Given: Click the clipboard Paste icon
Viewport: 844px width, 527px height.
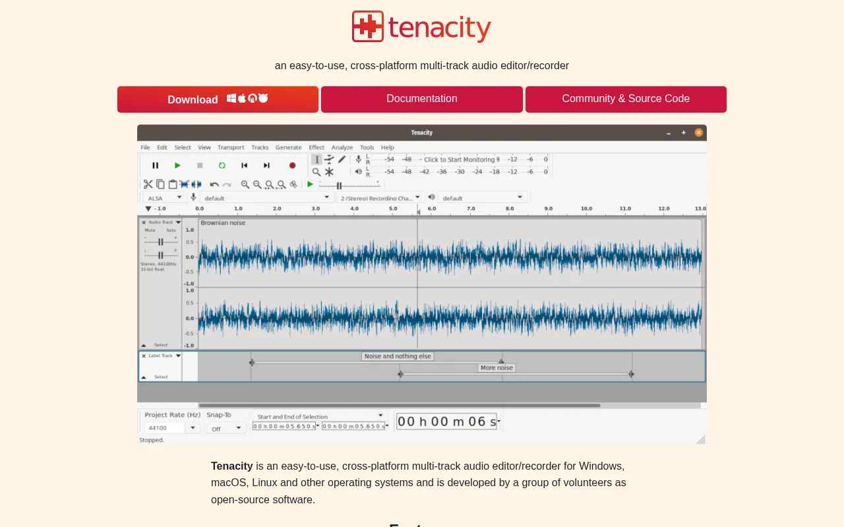Looking at the screenshot, I should pyautogui.click(x=173, y=184).
